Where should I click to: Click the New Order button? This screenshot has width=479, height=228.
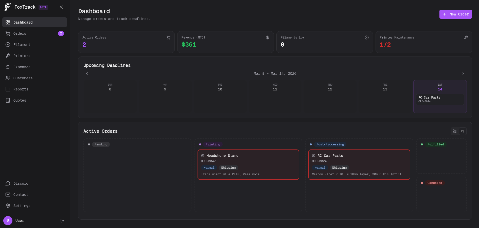[x=455, y=14]
